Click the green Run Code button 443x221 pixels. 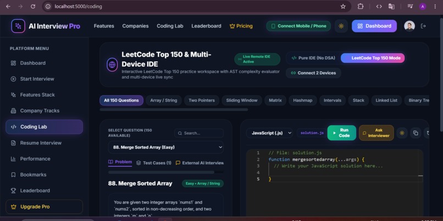341,133
